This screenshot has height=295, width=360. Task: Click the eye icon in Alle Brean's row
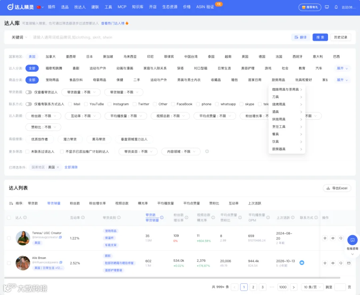point(333,263)
